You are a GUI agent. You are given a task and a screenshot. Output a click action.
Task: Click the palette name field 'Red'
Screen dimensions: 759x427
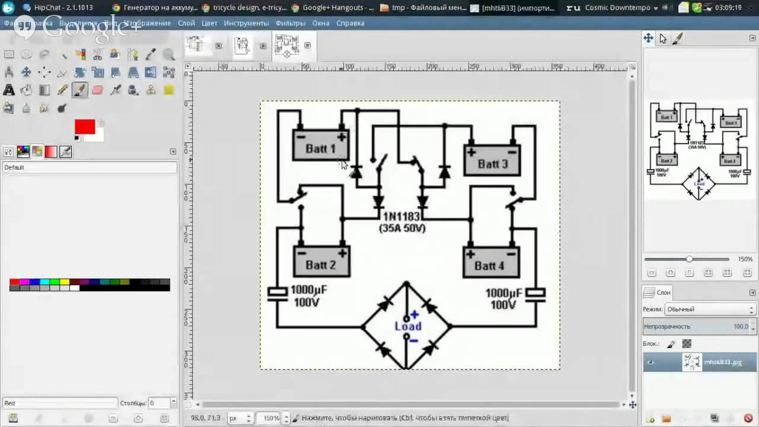pos(59,403)
